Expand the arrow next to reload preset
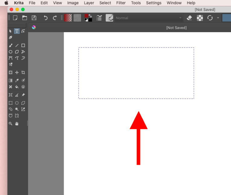Screen dimensions: 231x195 pyautogui.click(x=218, y=18)
